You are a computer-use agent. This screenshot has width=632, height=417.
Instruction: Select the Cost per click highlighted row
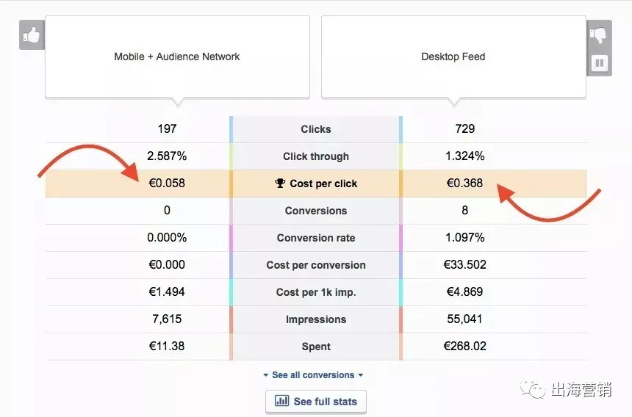[316, 184]
